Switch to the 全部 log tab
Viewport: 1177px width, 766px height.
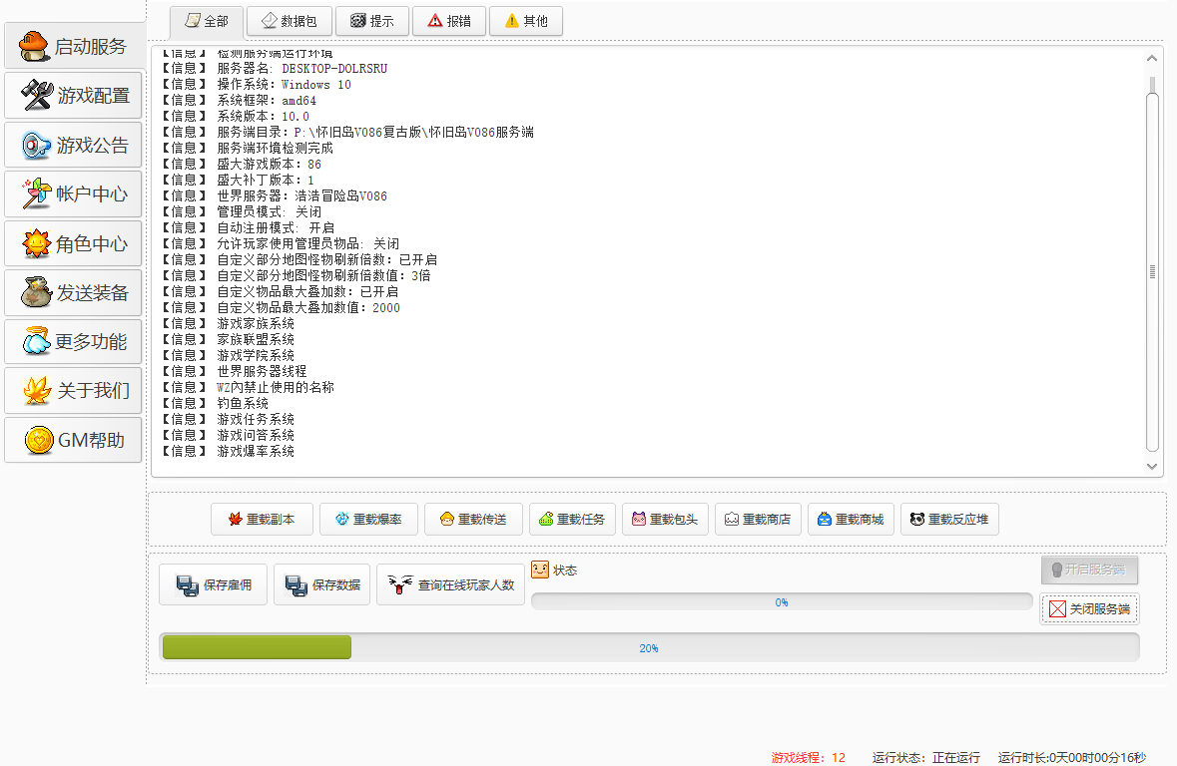click(x=207, y=21)
